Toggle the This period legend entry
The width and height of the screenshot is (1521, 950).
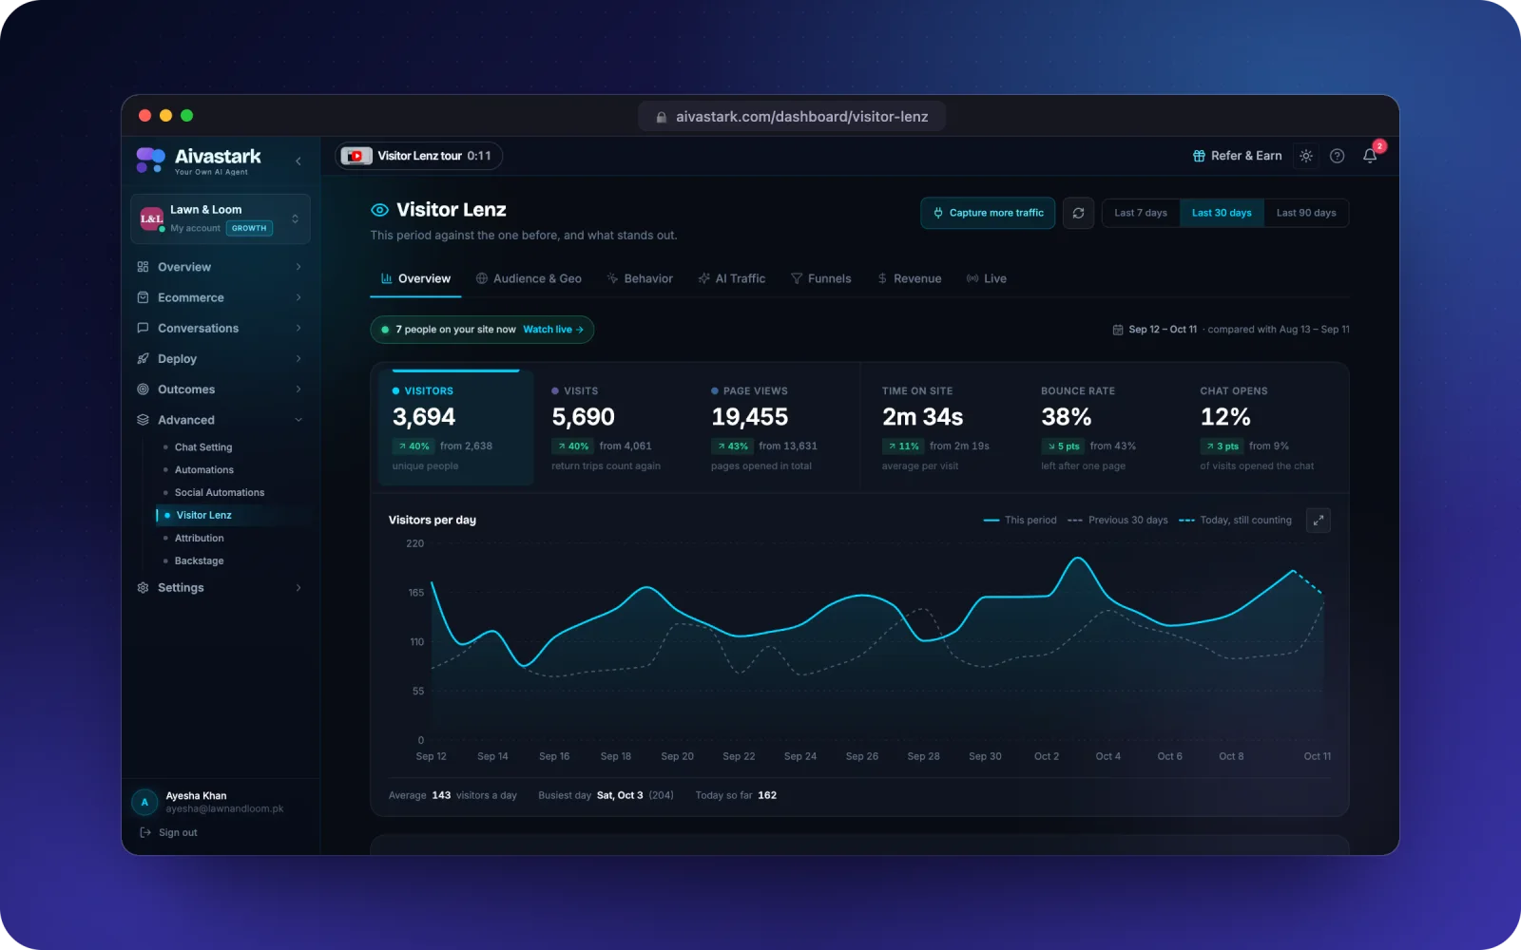[x=1020, y=520]
